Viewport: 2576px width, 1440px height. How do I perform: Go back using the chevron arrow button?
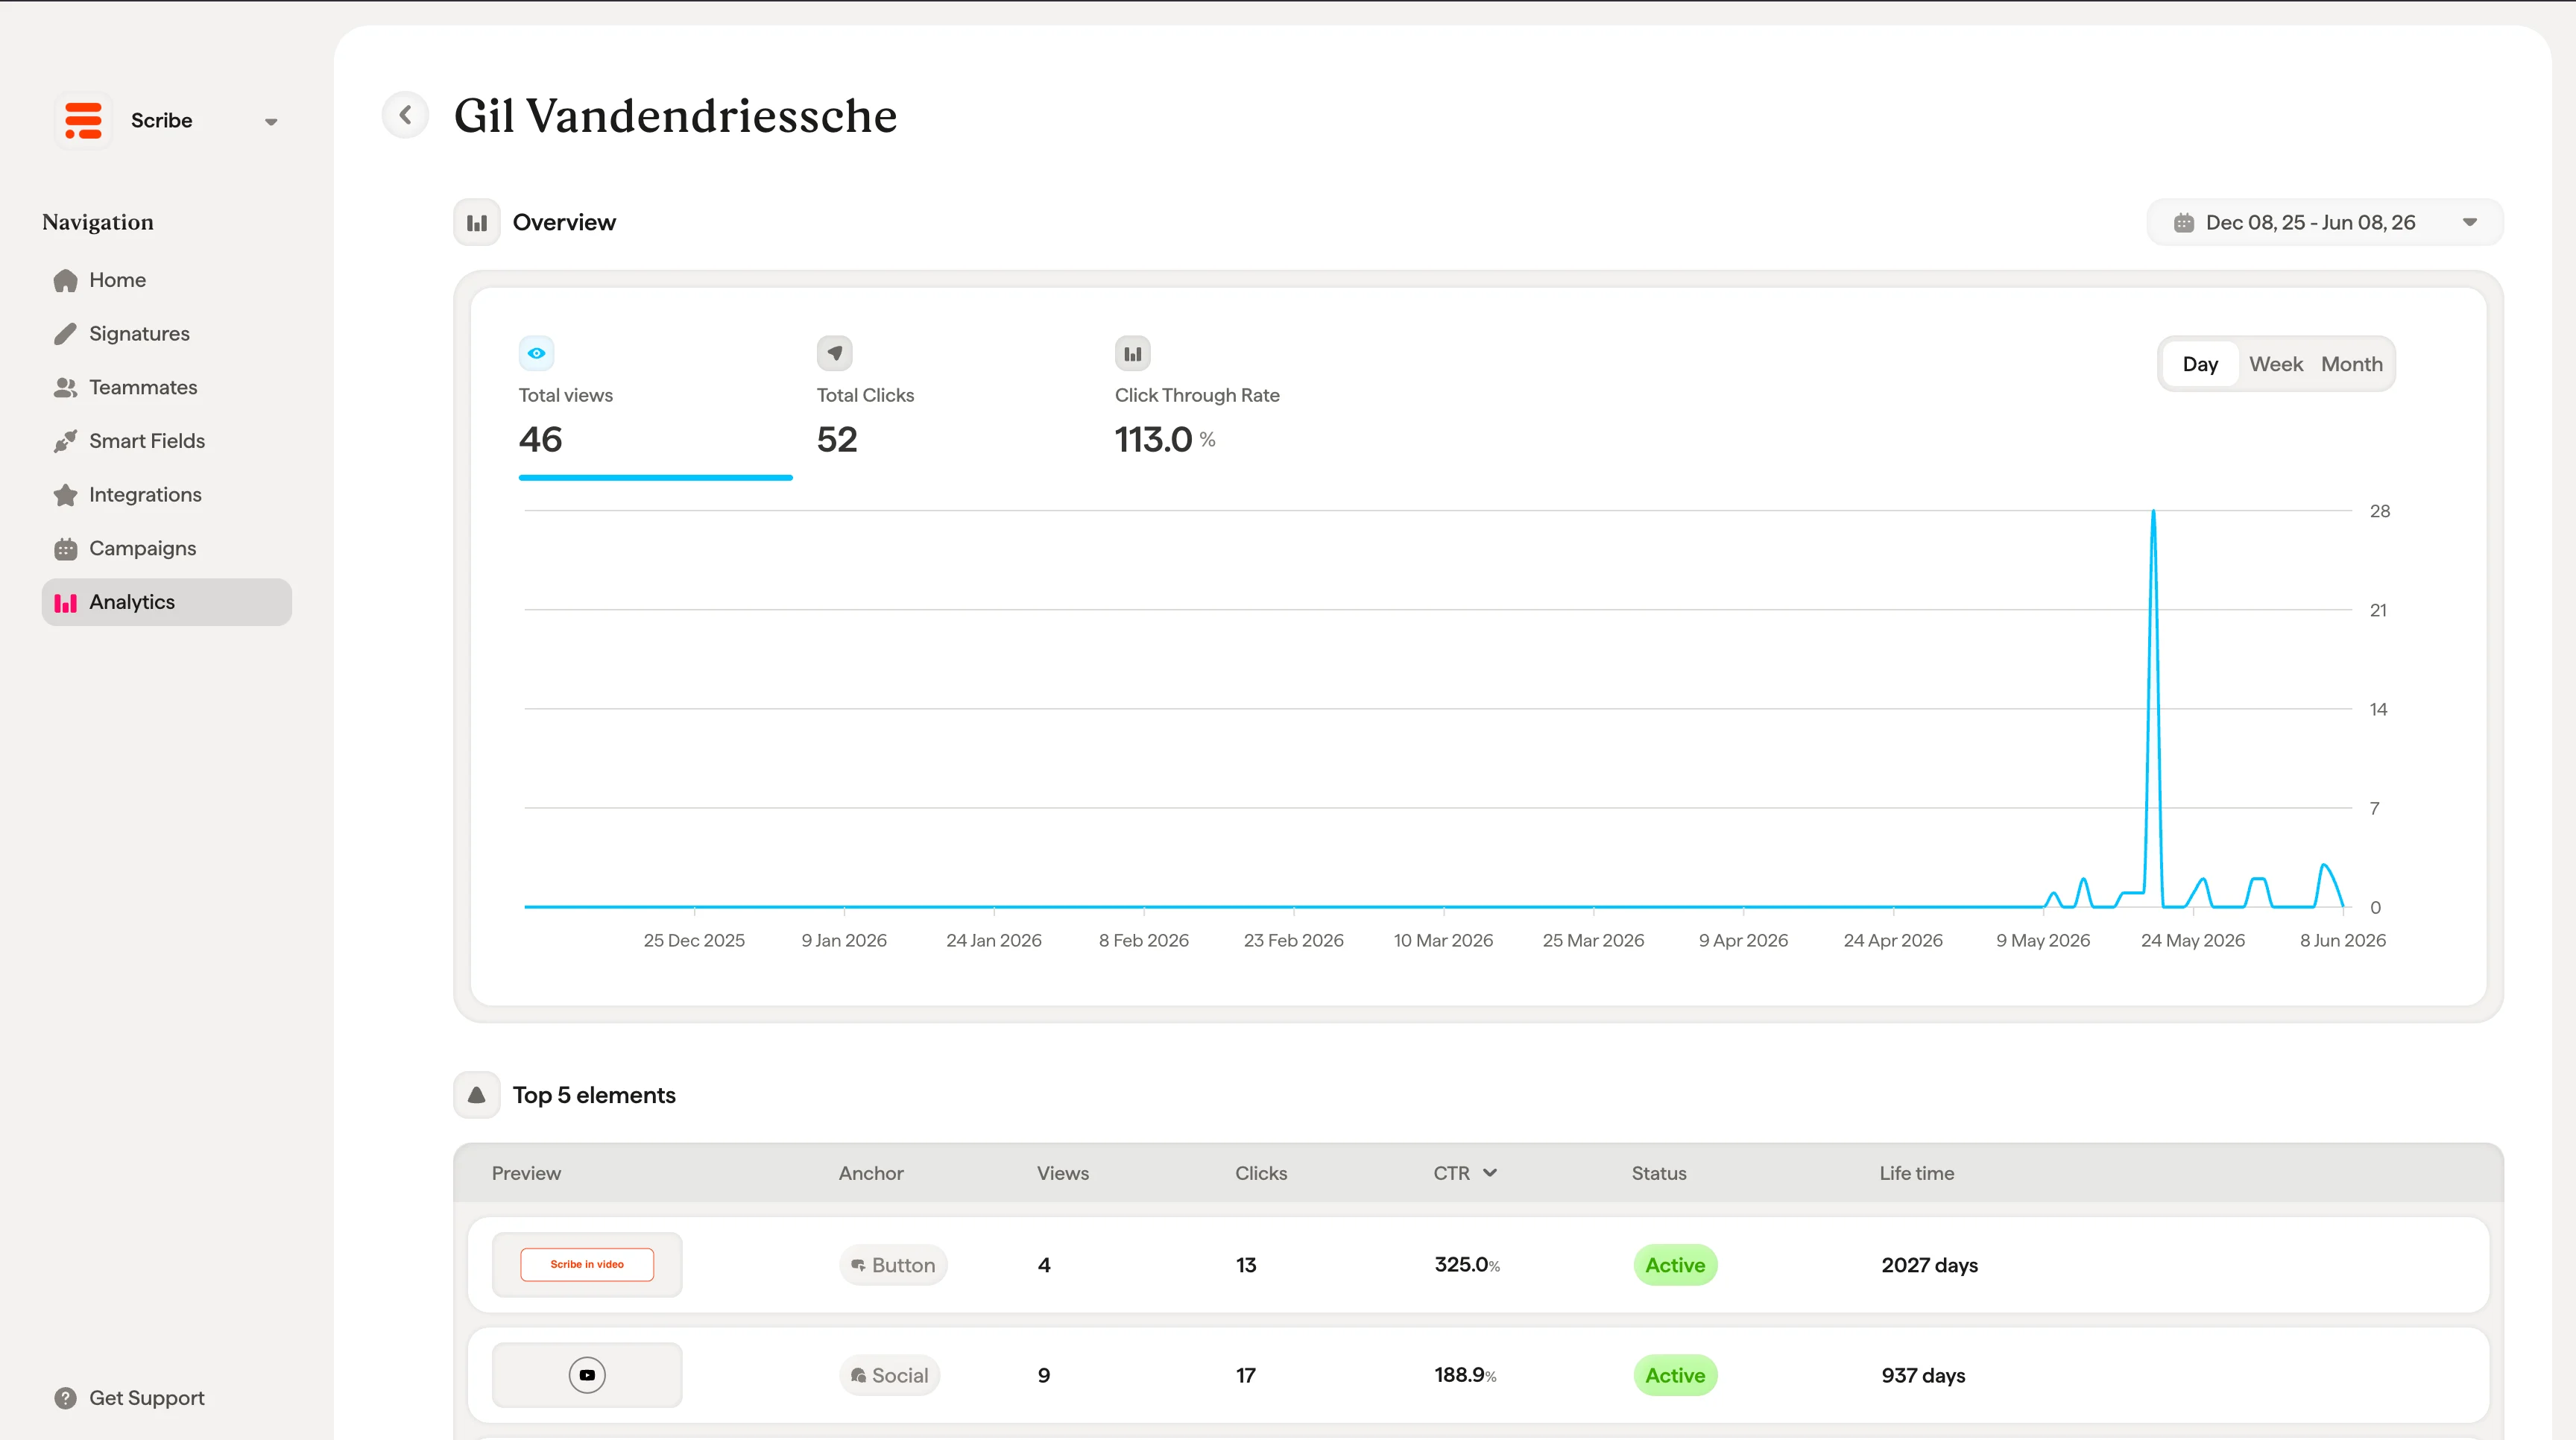coord(405,116)
